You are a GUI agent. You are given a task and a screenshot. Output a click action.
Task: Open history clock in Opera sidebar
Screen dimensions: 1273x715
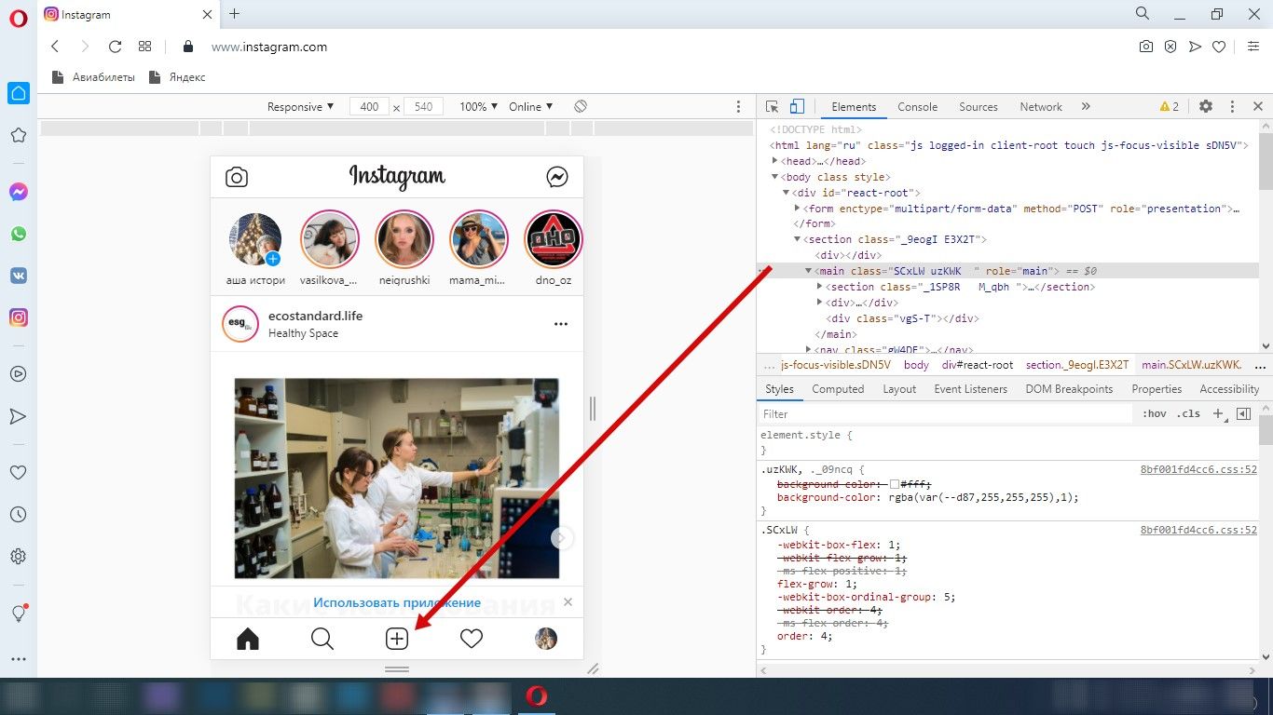coord(18,515)
